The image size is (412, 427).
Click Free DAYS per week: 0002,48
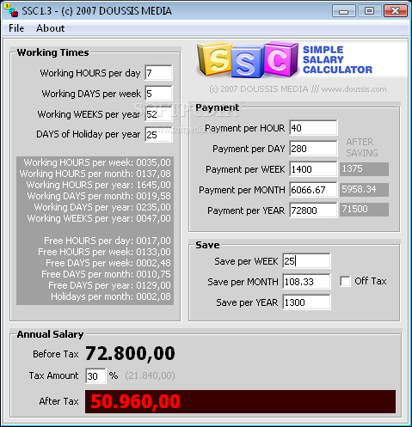[x=108, y=263]
